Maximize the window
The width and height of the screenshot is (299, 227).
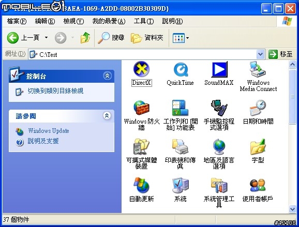tap(278, 8)
